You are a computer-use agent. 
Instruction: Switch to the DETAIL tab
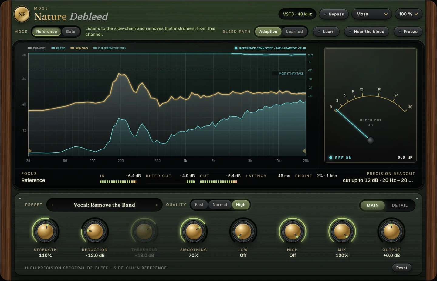pyautogui.click(x=400, y=205)
